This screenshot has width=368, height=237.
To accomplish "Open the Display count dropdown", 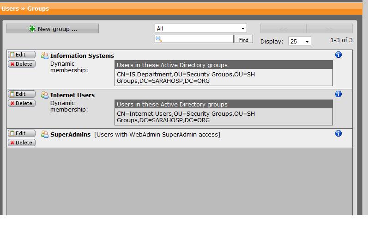I will [300, 41].
